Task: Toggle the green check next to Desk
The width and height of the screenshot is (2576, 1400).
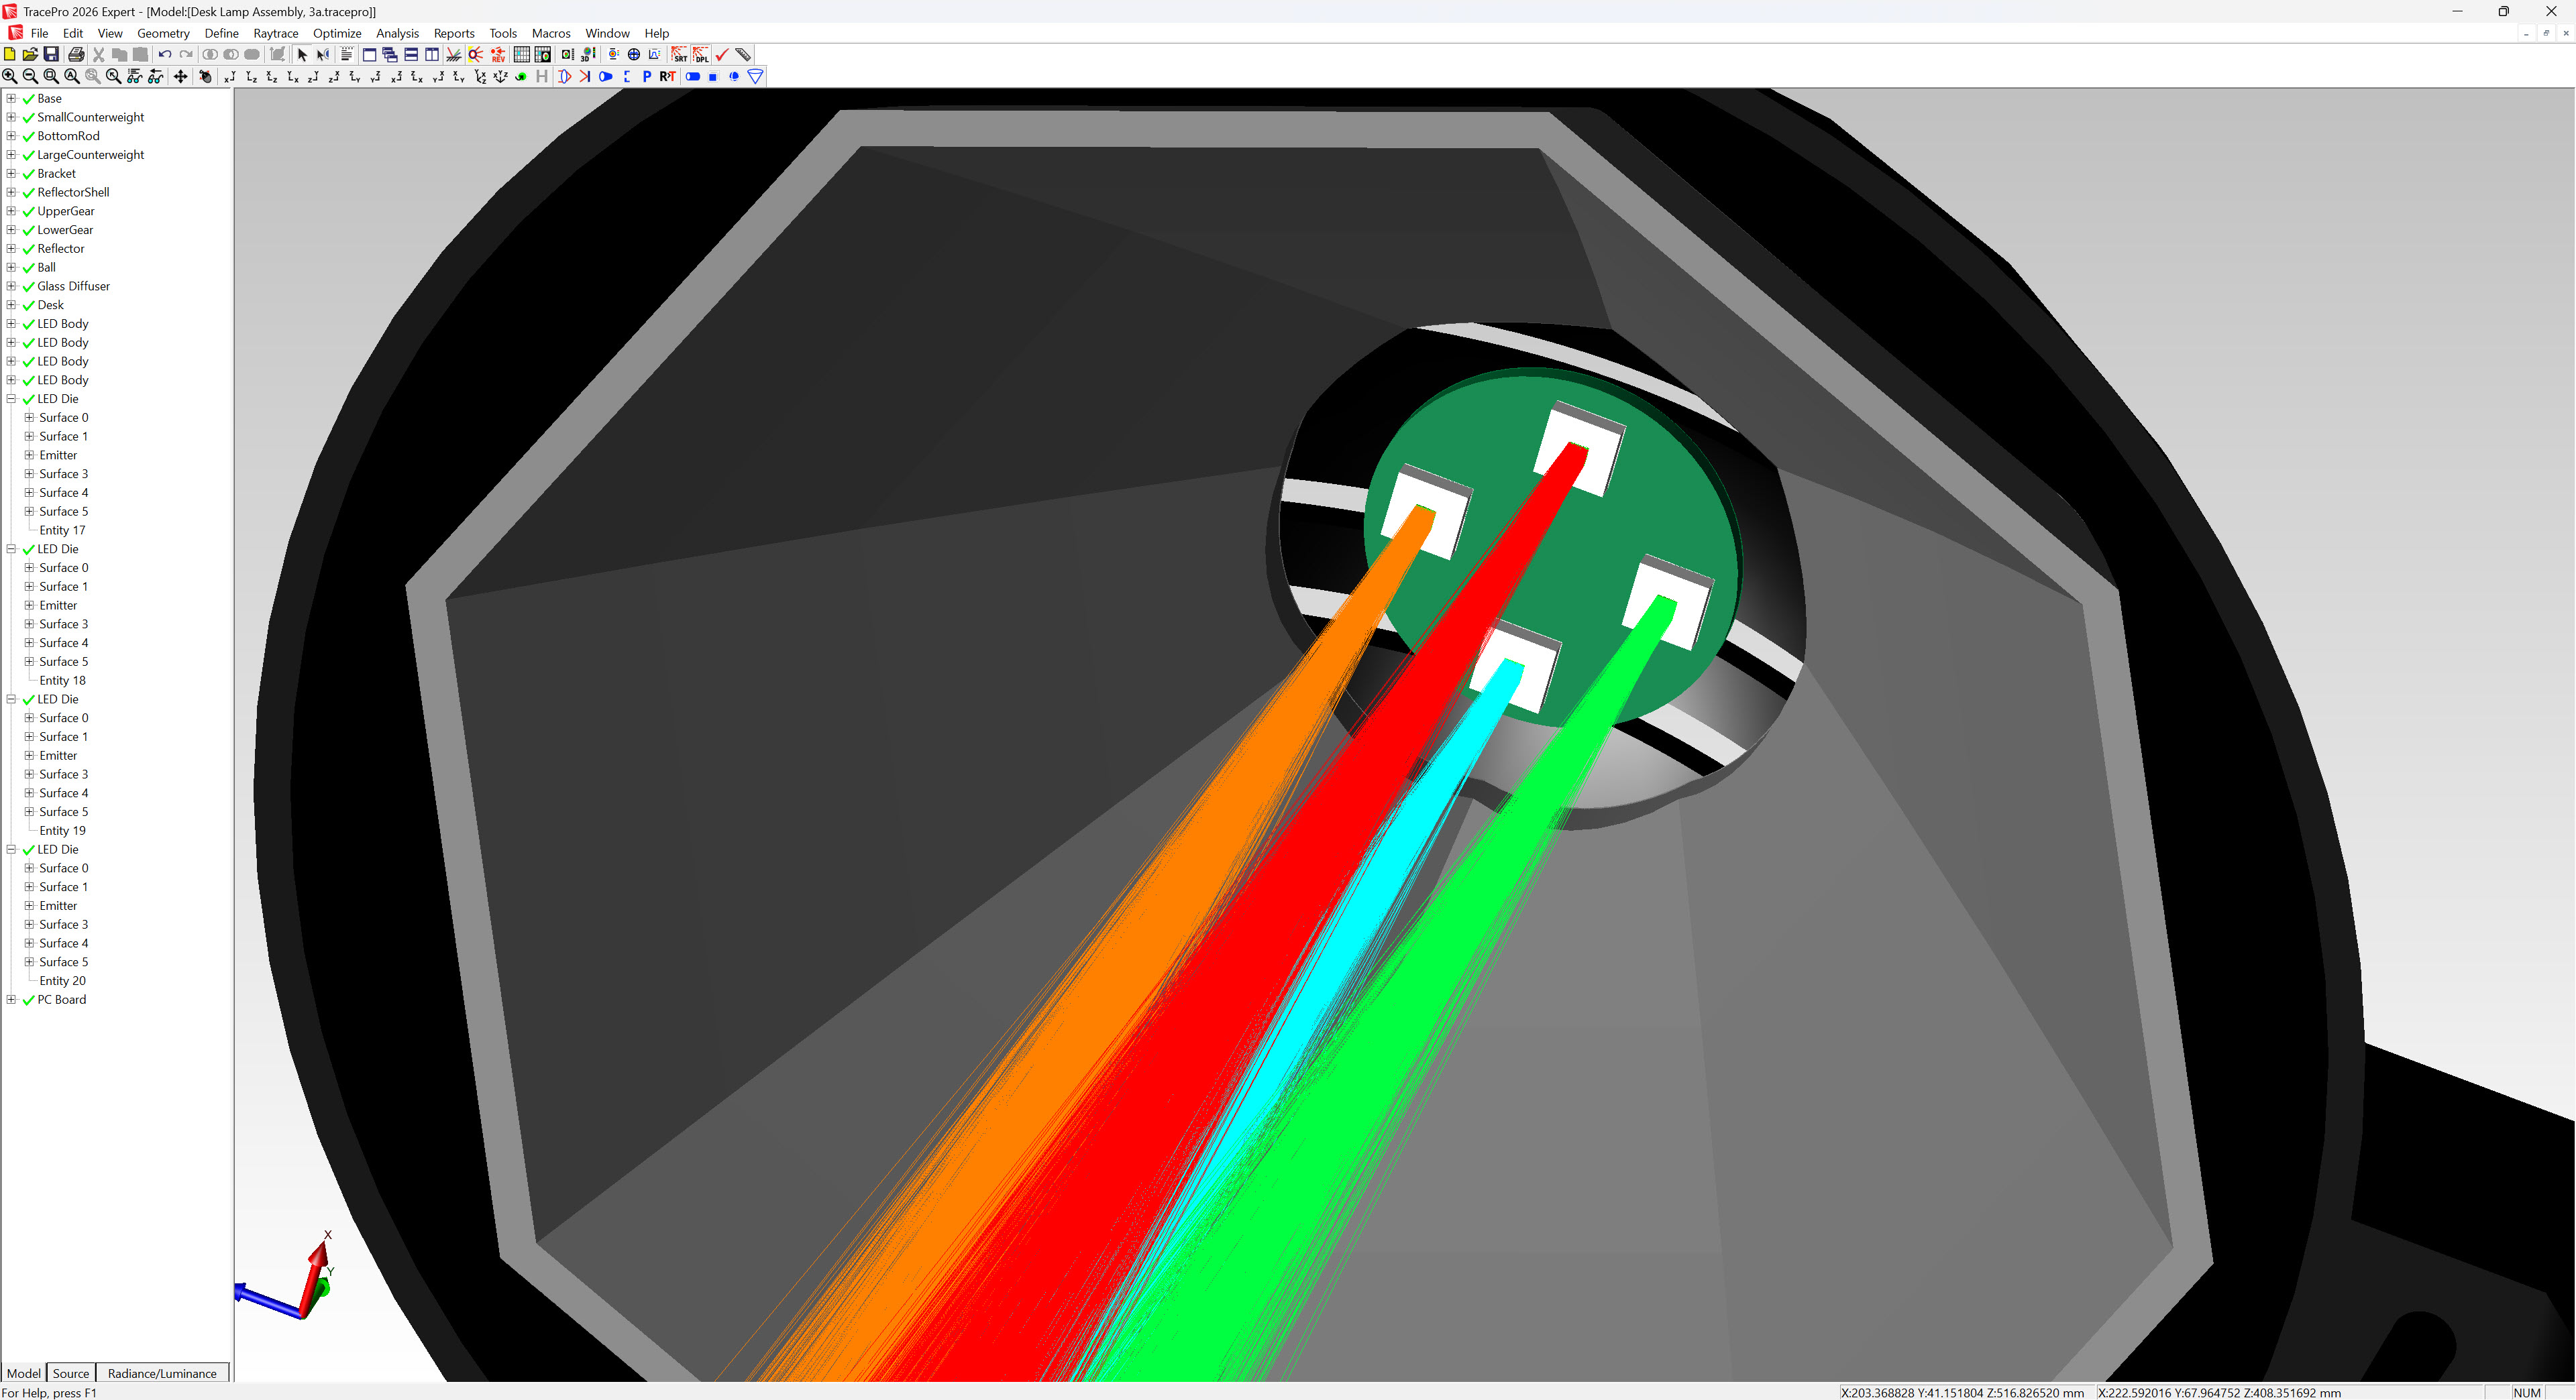Action: coord(28,306)
